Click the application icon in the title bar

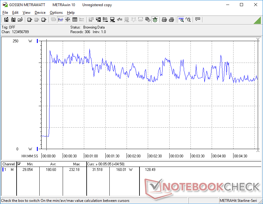5,5
